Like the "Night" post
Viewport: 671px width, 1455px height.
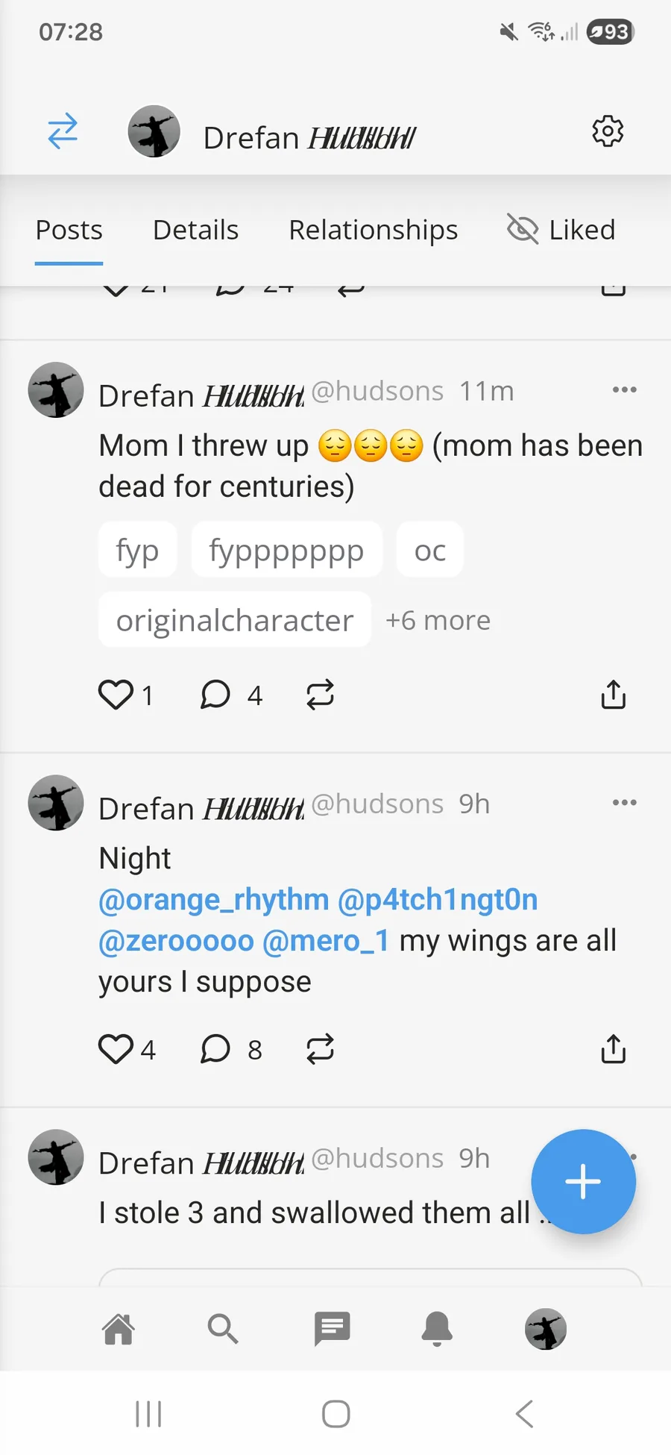pyautogui.click(x=116, y=1049)
